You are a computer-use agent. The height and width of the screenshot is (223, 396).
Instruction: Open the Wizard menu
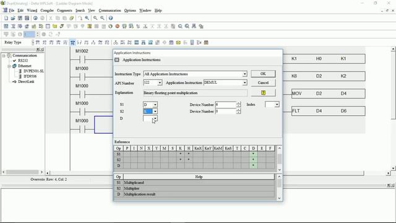32,11
